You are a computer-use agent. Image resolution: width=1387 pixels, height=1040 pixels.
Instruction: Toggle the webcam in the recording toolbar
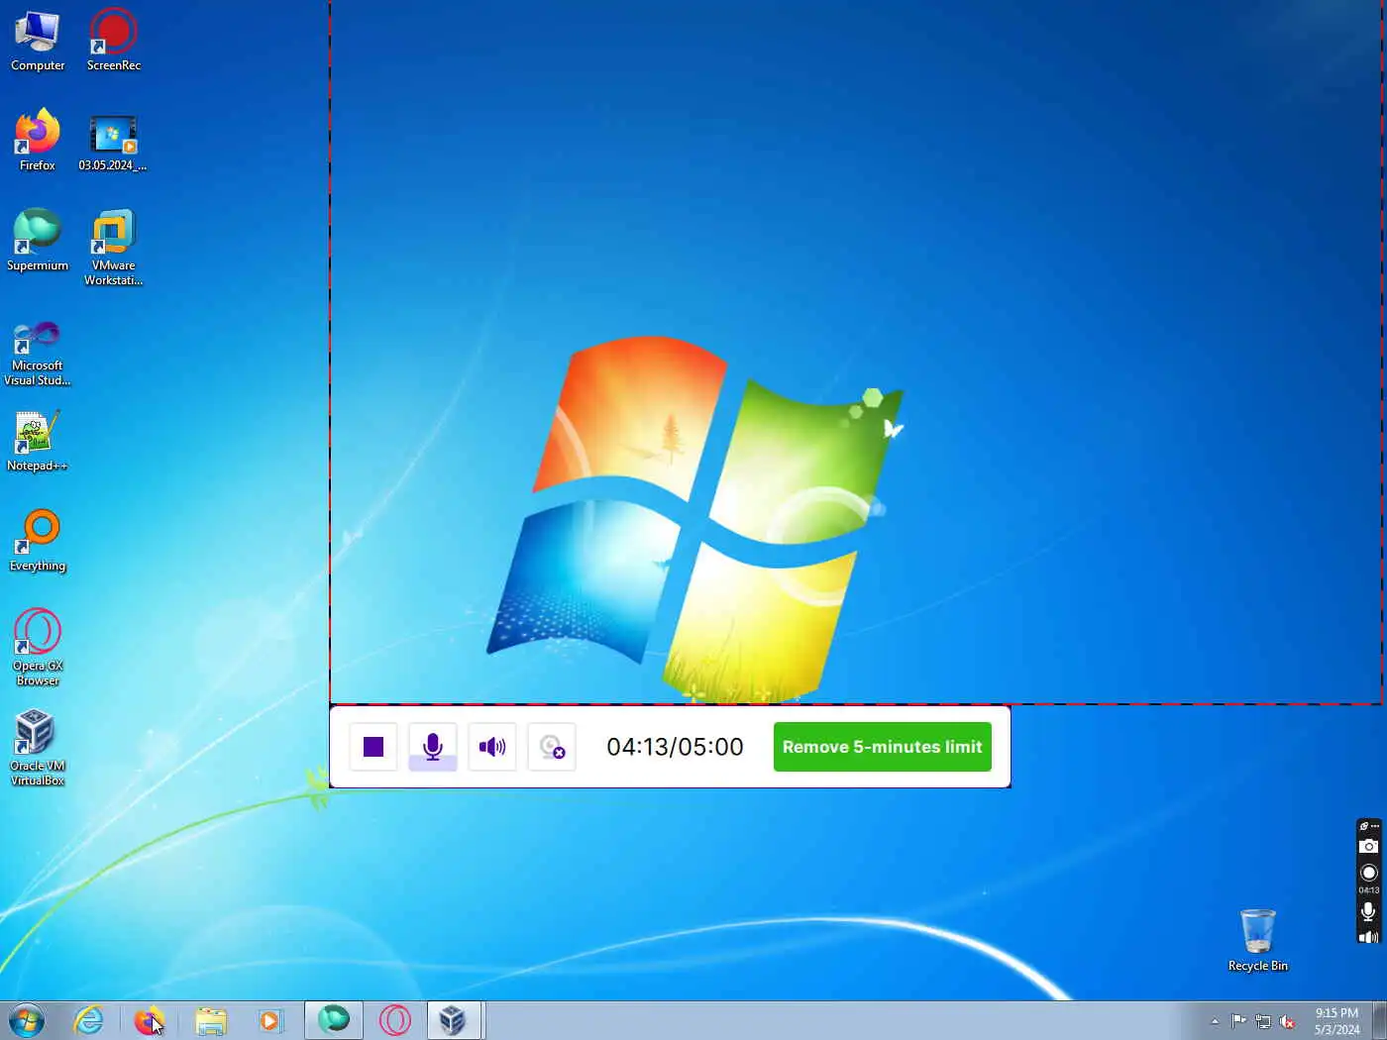(x=552, y=747)
